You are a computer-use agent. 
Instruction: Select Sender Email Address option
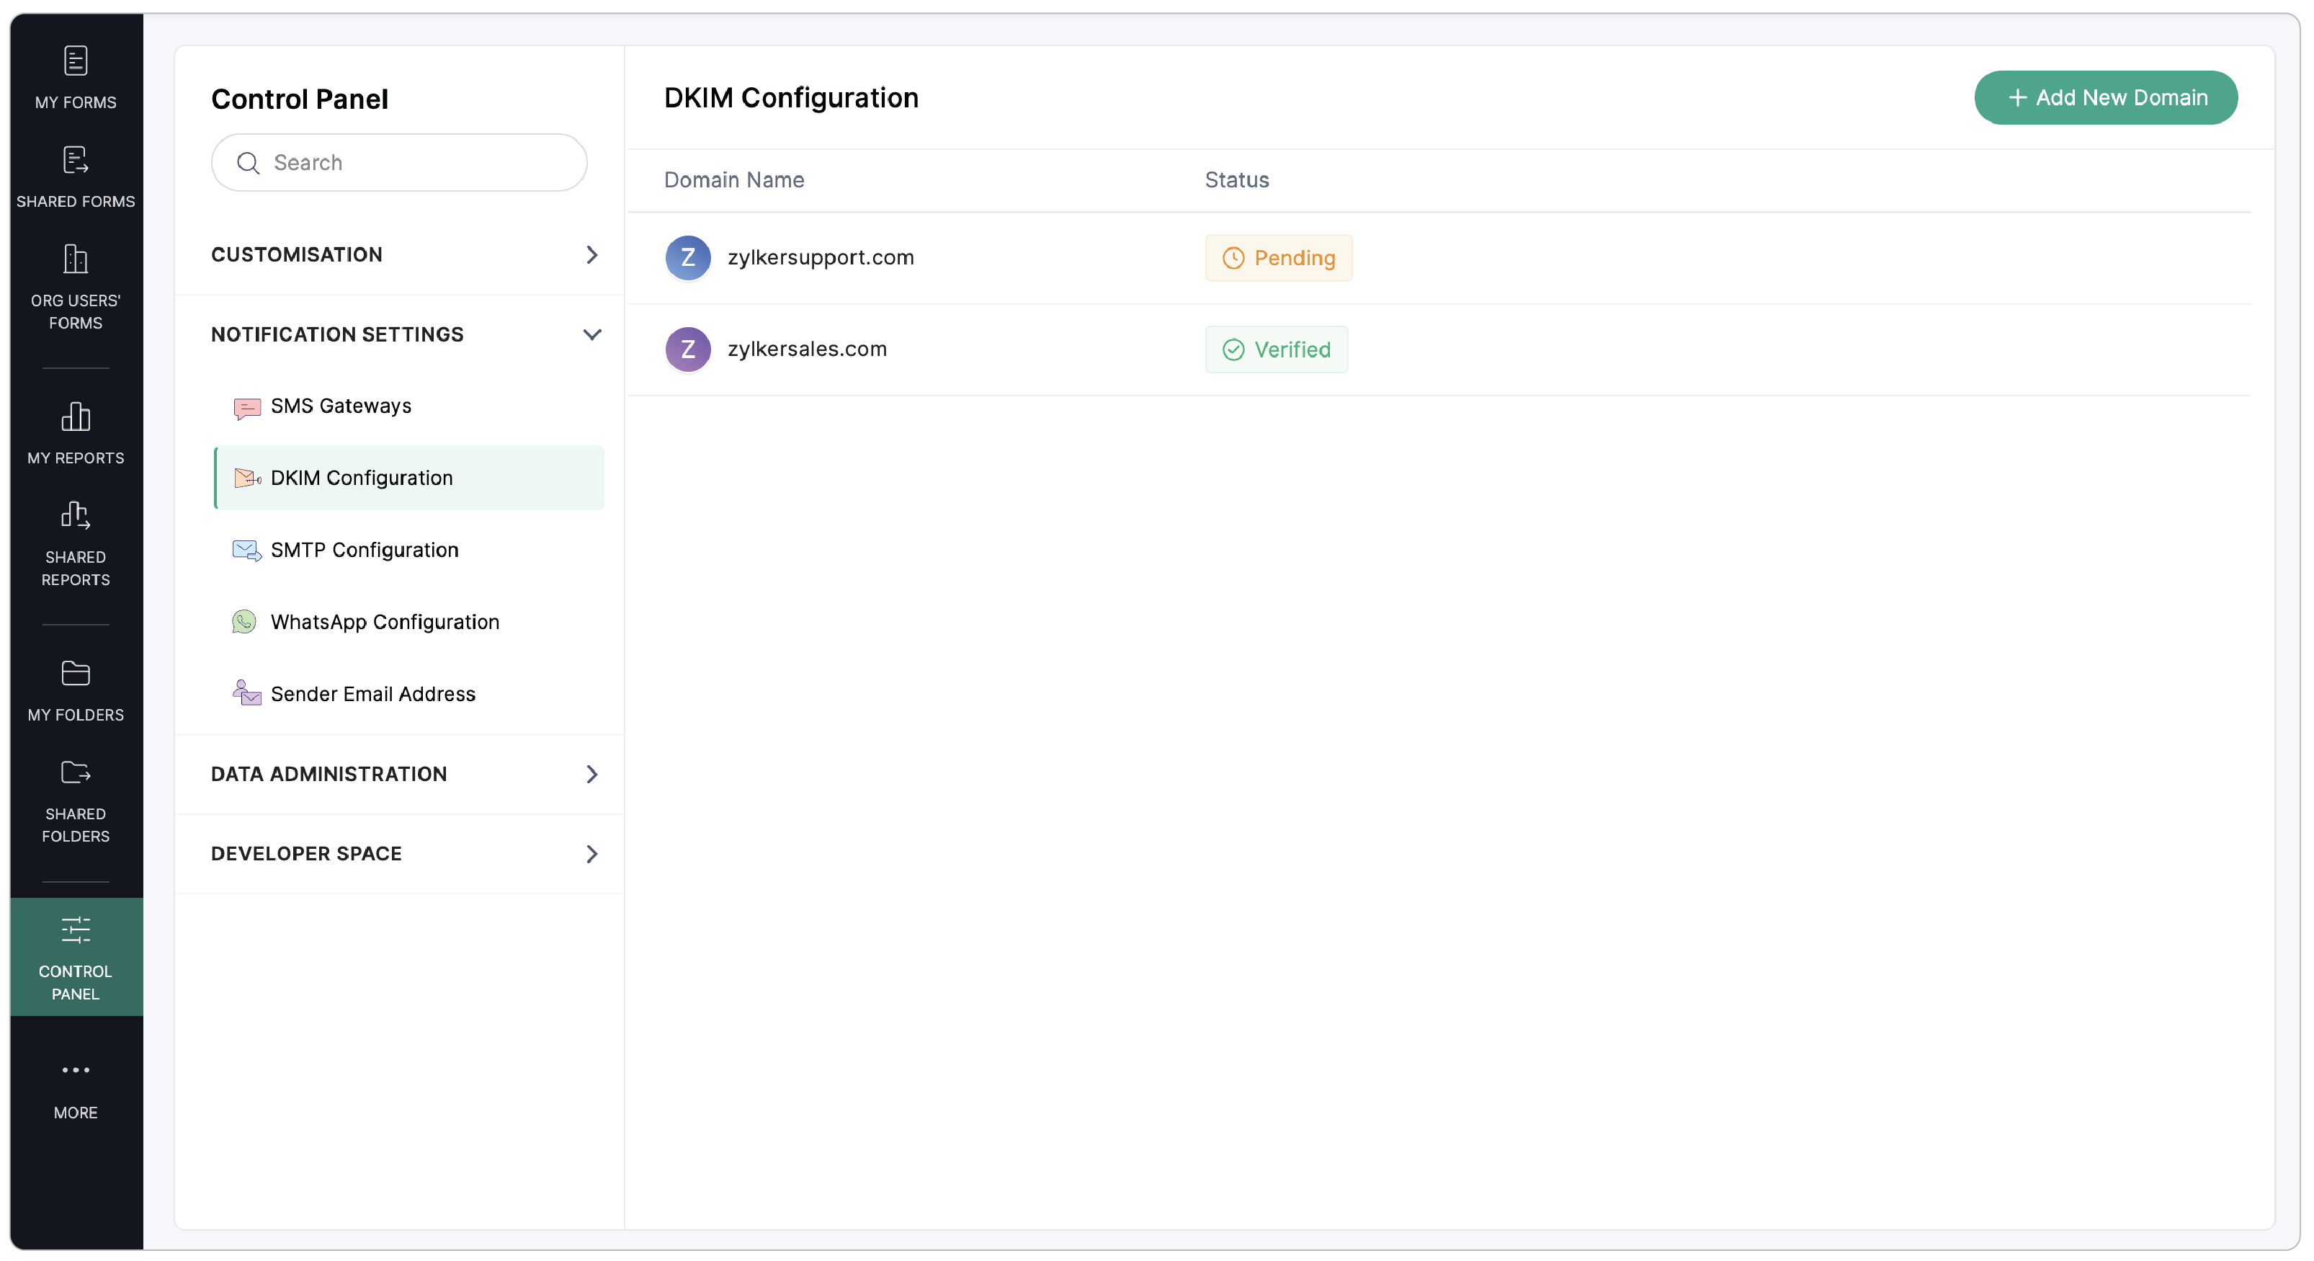pyautogui.click(x=372, y=694)
